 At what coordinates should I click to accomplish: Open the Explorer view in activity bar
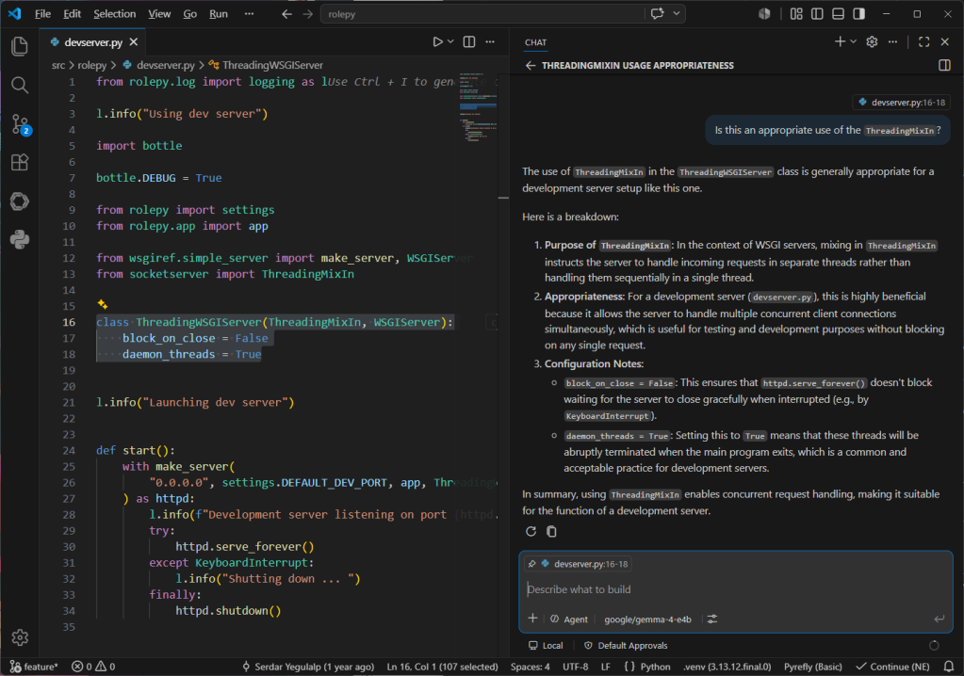coord(20,46)
